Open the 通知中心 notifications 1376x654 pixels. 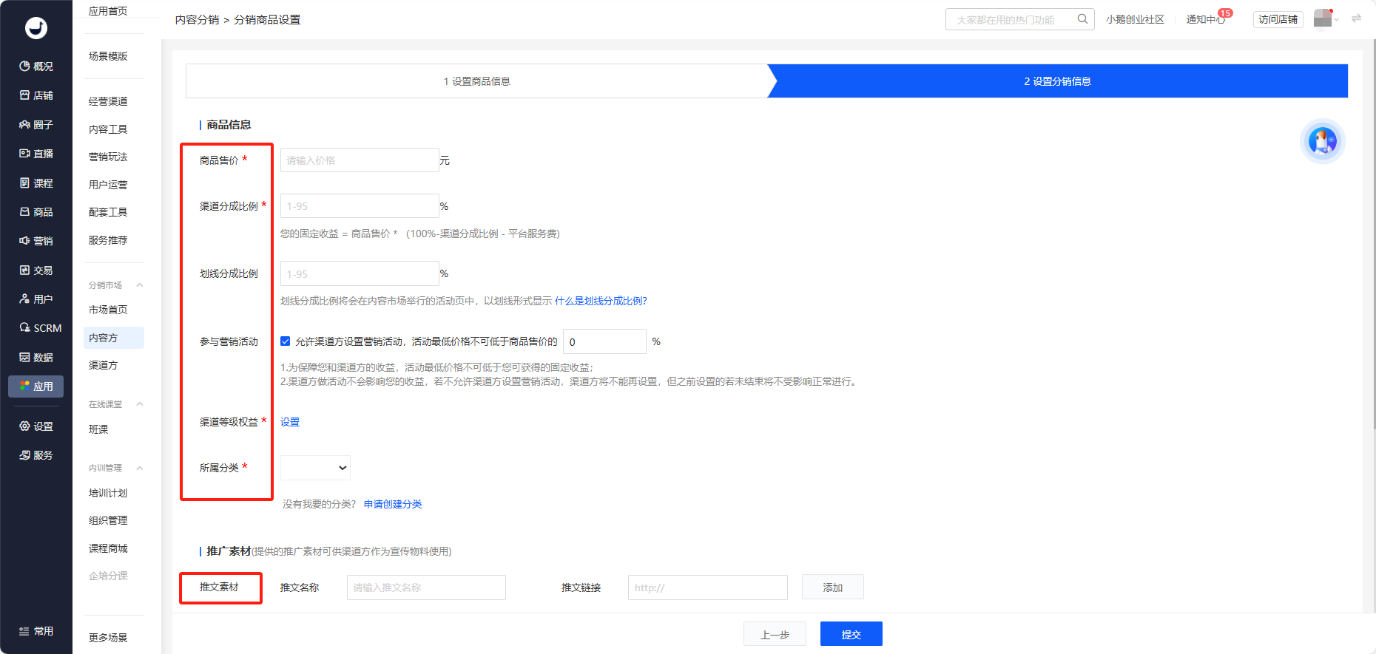[1206, 19]
